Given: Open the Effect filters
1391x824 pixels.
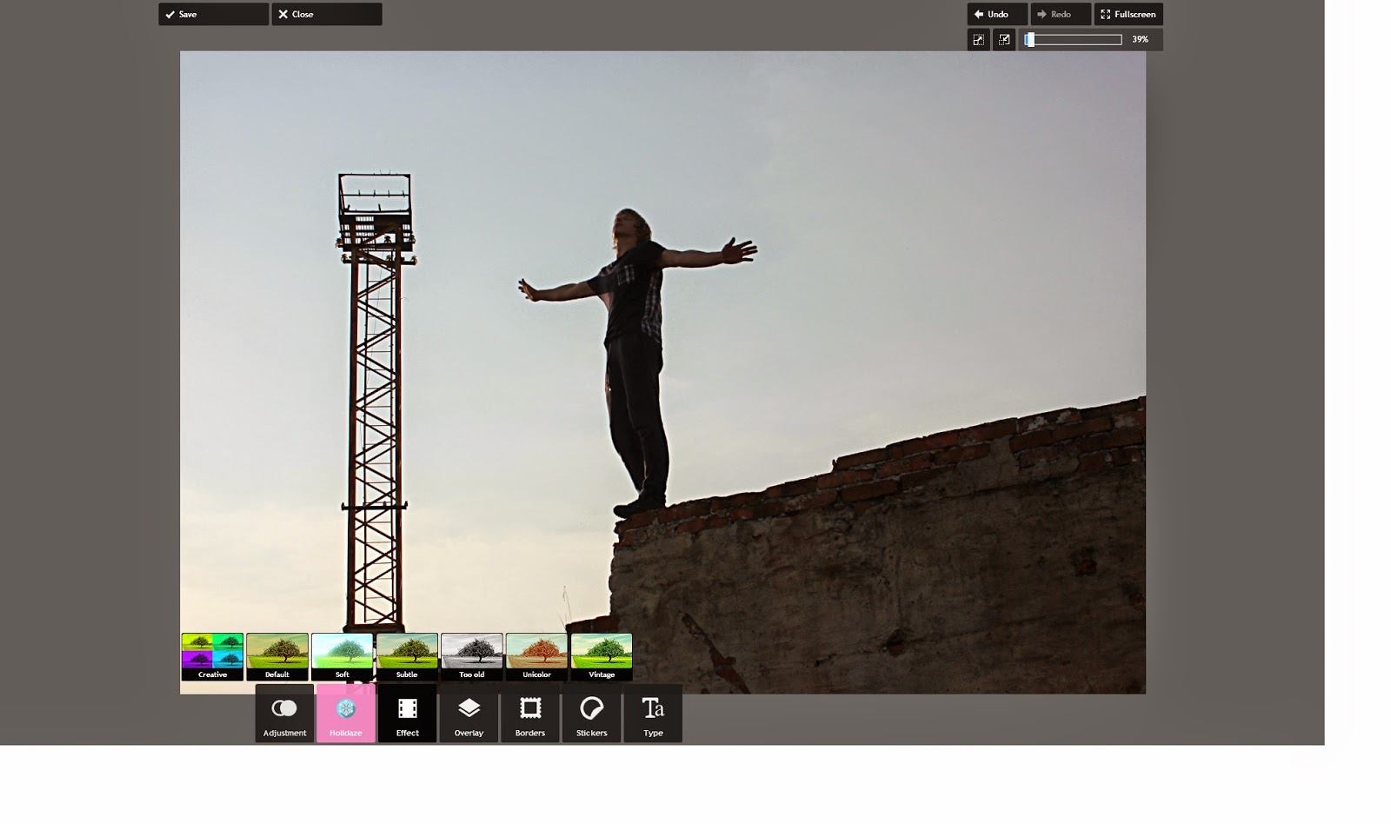Looking at the screenshot, I should point(407,714).
